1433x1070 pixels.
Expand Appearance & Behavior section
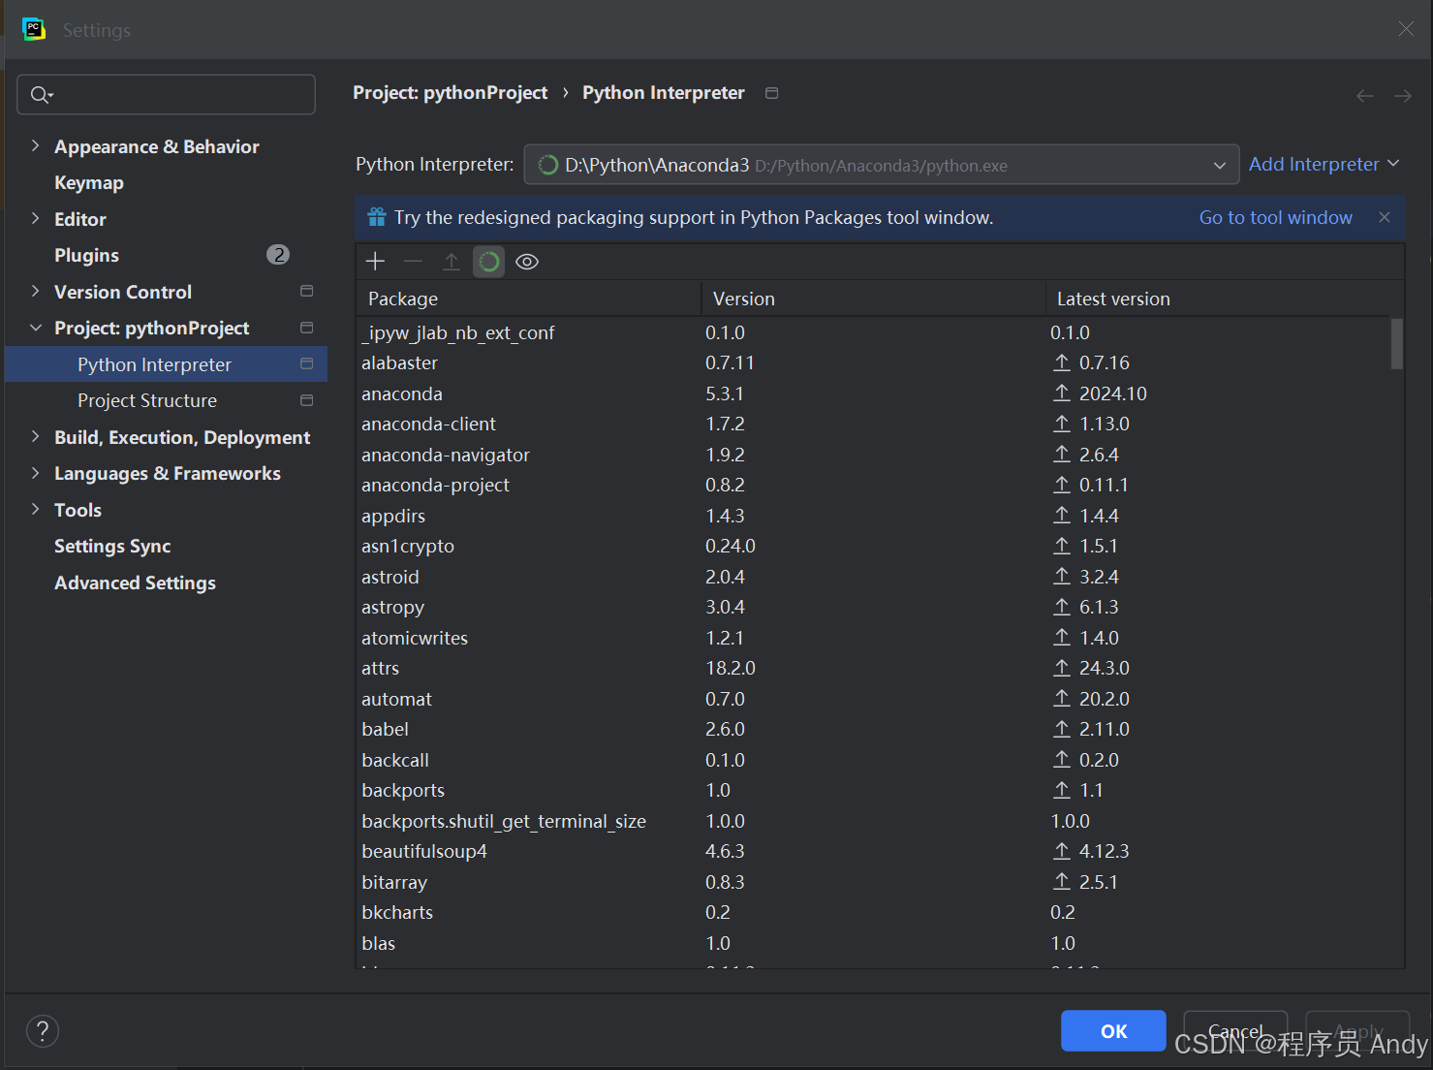(35, 145)
